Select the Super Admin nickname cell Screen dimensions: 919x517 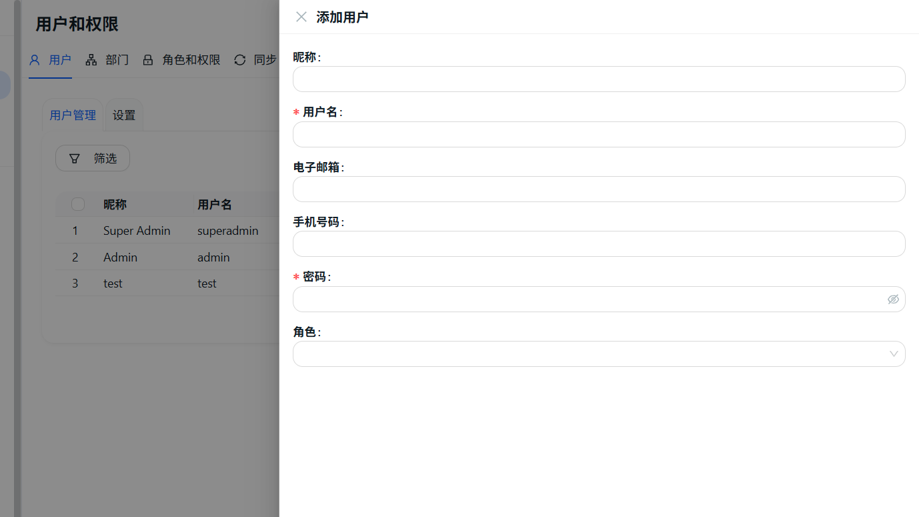point(137,231)
